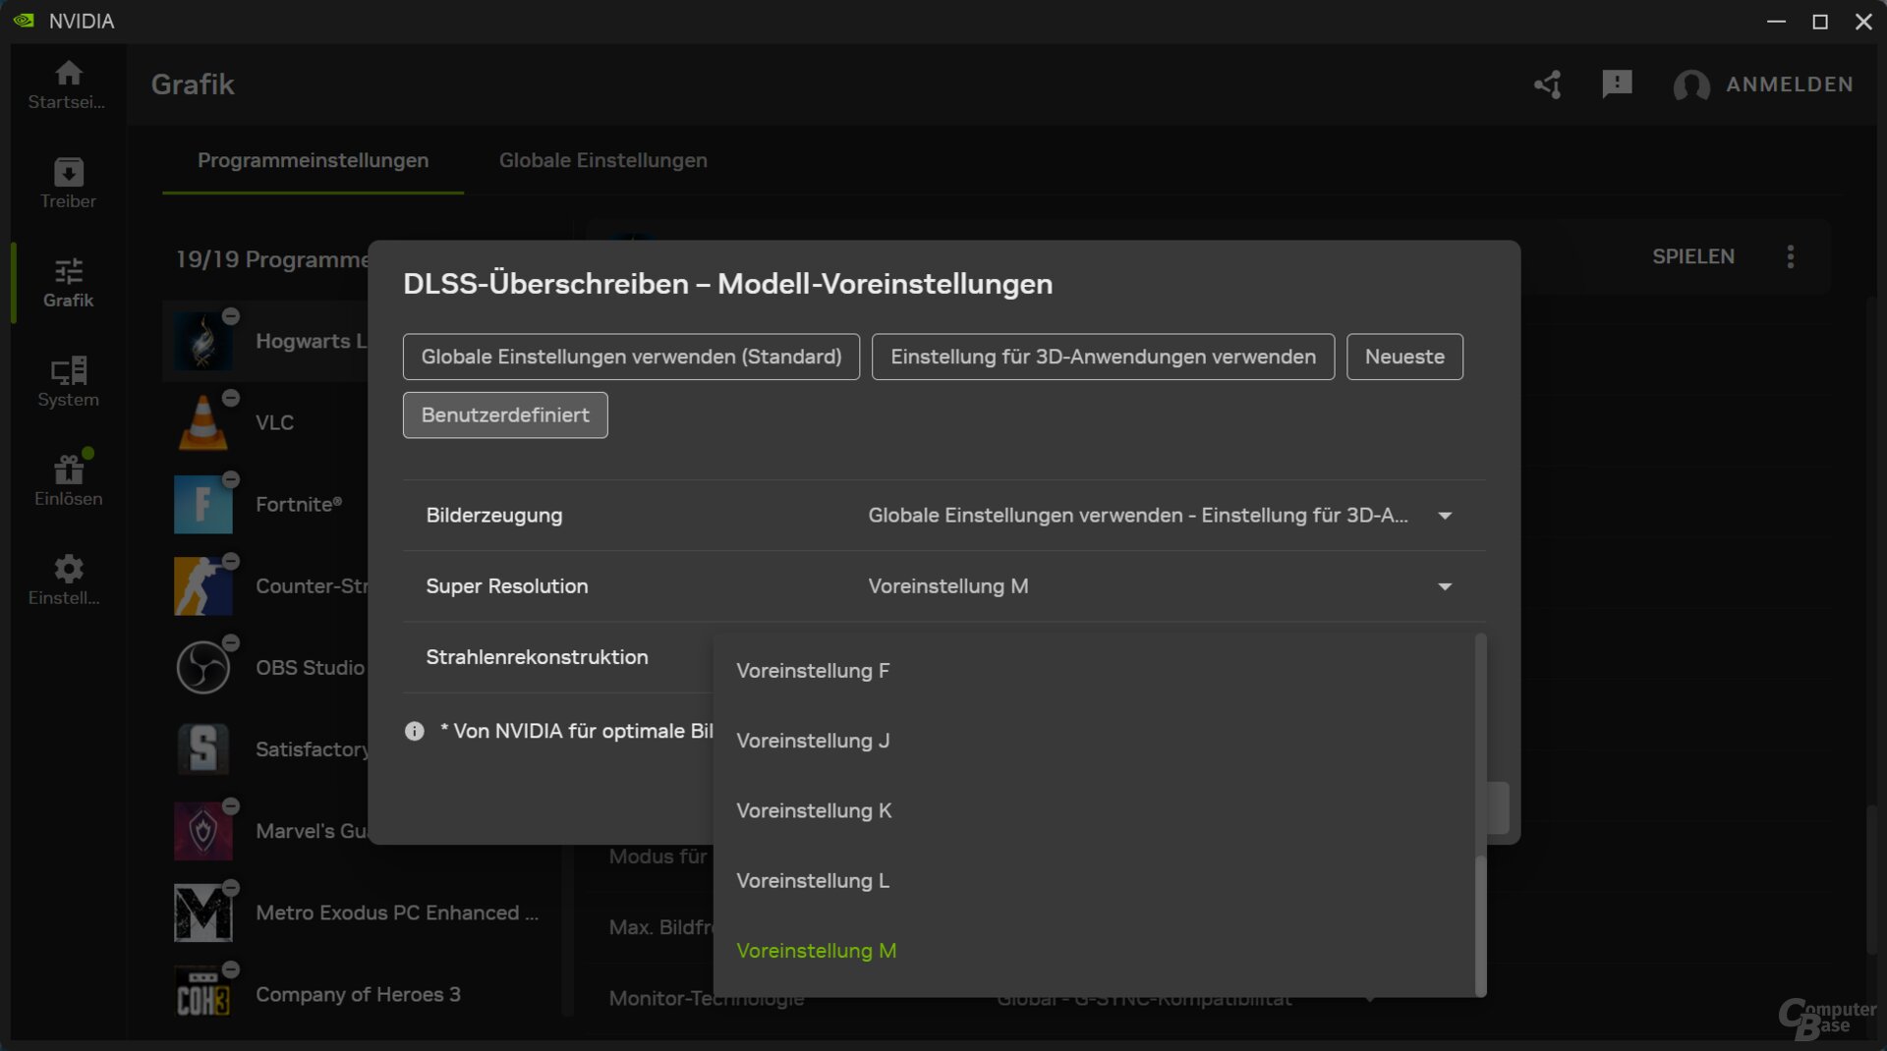Click the ANMELDEN sign-in button

click(x=1763, y=84)
